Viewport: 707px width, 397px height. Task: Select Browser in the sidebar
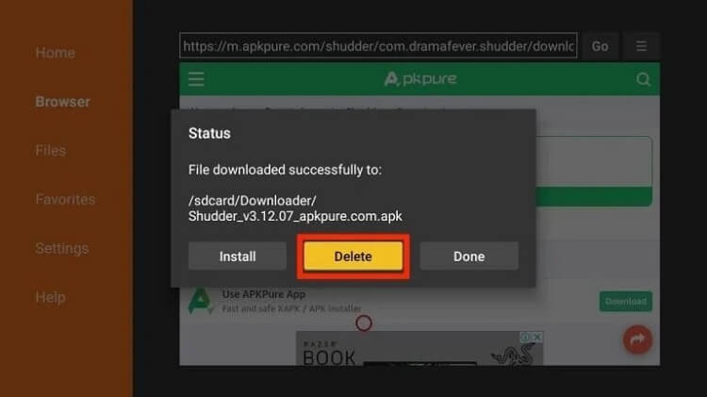tap(62, 102)
